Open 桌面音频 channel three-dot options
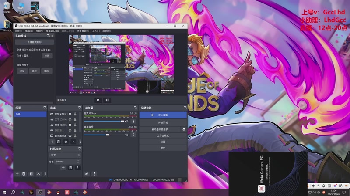The height and width of the screenshot is (196, 350). point(133,135)
